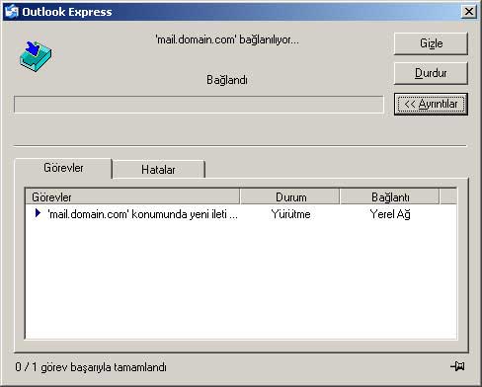This screenshot has width=482, height=387.
Task: Click the blue arrow beside mail.domain.com task
Action: point(38,213)
